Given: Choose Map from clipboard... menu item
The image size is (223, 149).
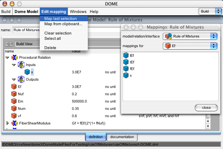Looking at the screenshot, I should coord(64,24).
